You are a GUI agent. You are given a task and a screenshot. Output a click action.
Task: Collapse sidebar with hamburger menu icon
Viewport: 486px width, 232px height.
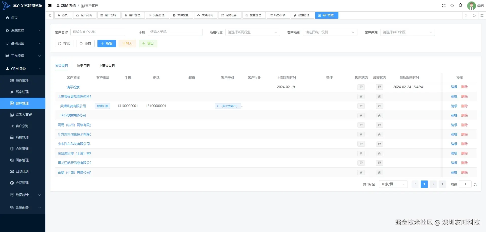(50, 6)
